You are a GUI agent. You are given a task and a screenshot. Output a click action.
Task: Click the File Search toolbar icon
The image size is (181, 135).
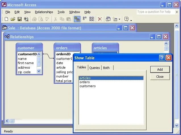point(26,19)
